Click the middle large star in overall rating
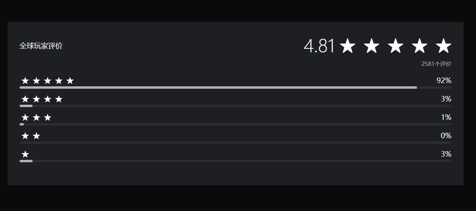476x211 pixels. [x=396, y=46]
